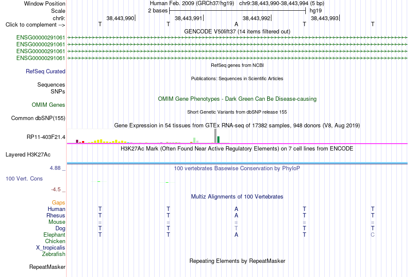The height and width of the screenshot is (277, 408).
Task: Click the Elephant 'C' base in alignment
Action: (x=373, y=235)
